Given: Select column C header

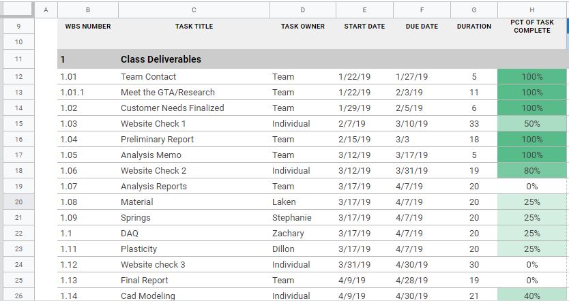Looking at the screenshot, I should click(194, 10).
